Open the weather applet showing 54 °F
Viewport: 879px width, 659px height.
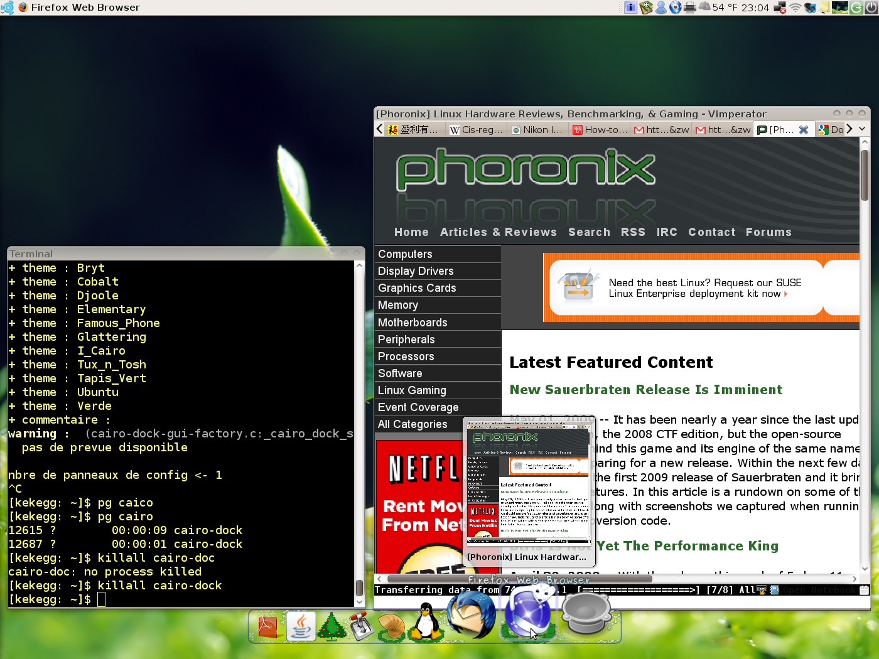[x=718, y=8]
